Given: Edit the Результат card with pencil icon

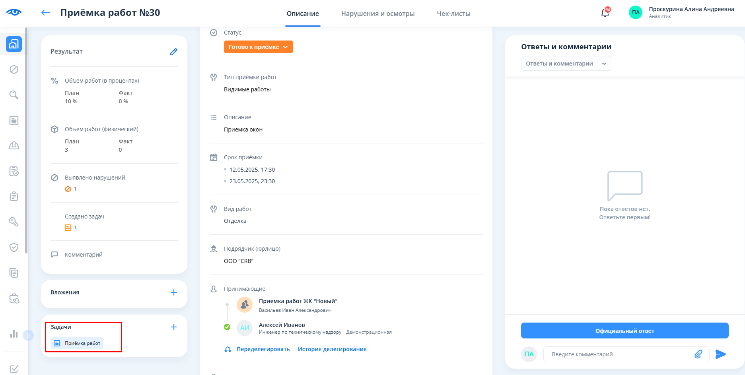Looking at the screenshot, I should click(173, 52).
